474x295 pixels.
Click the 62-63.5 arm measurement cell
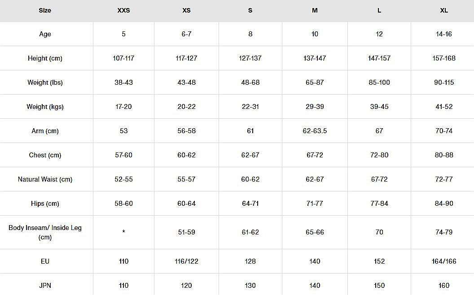(315, 131)
